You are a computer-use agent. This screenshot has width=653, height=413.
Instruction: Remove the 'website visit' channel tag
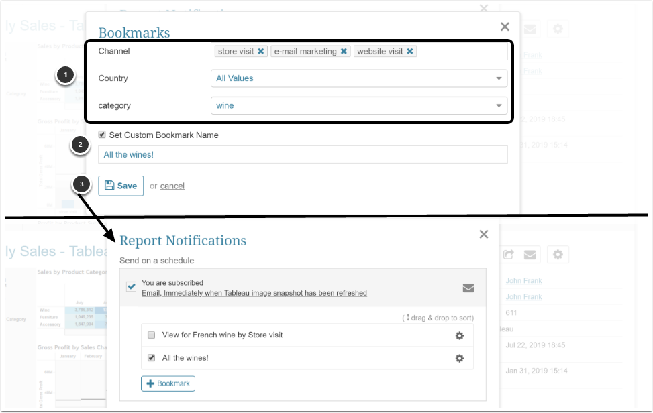tap(410, 51)
